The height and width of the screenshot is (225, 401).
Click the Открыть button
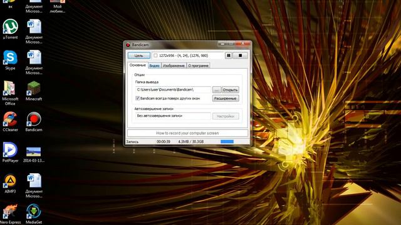[230, 90]
